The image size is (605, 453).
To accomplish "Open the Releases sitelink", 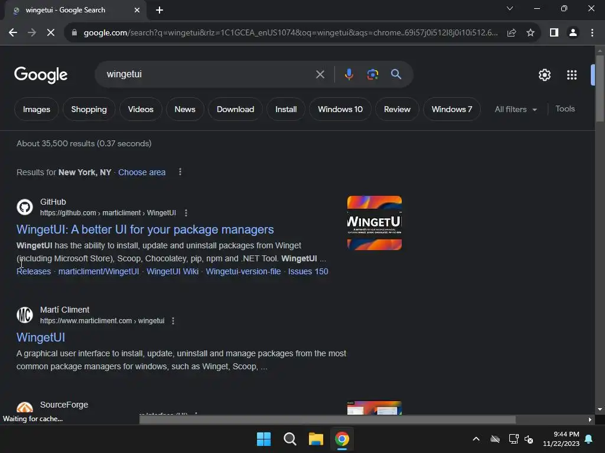I will click(34, 271).
